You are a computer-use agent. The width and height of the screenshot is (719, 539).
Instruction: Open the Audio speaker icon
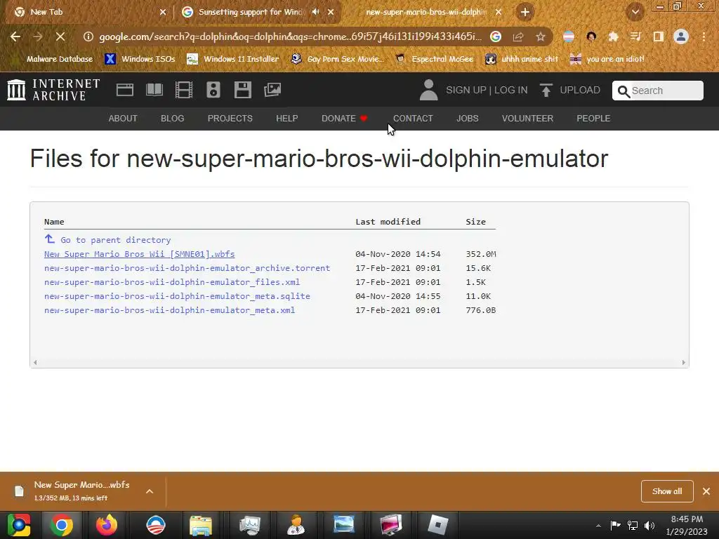(x=213, y=90)
